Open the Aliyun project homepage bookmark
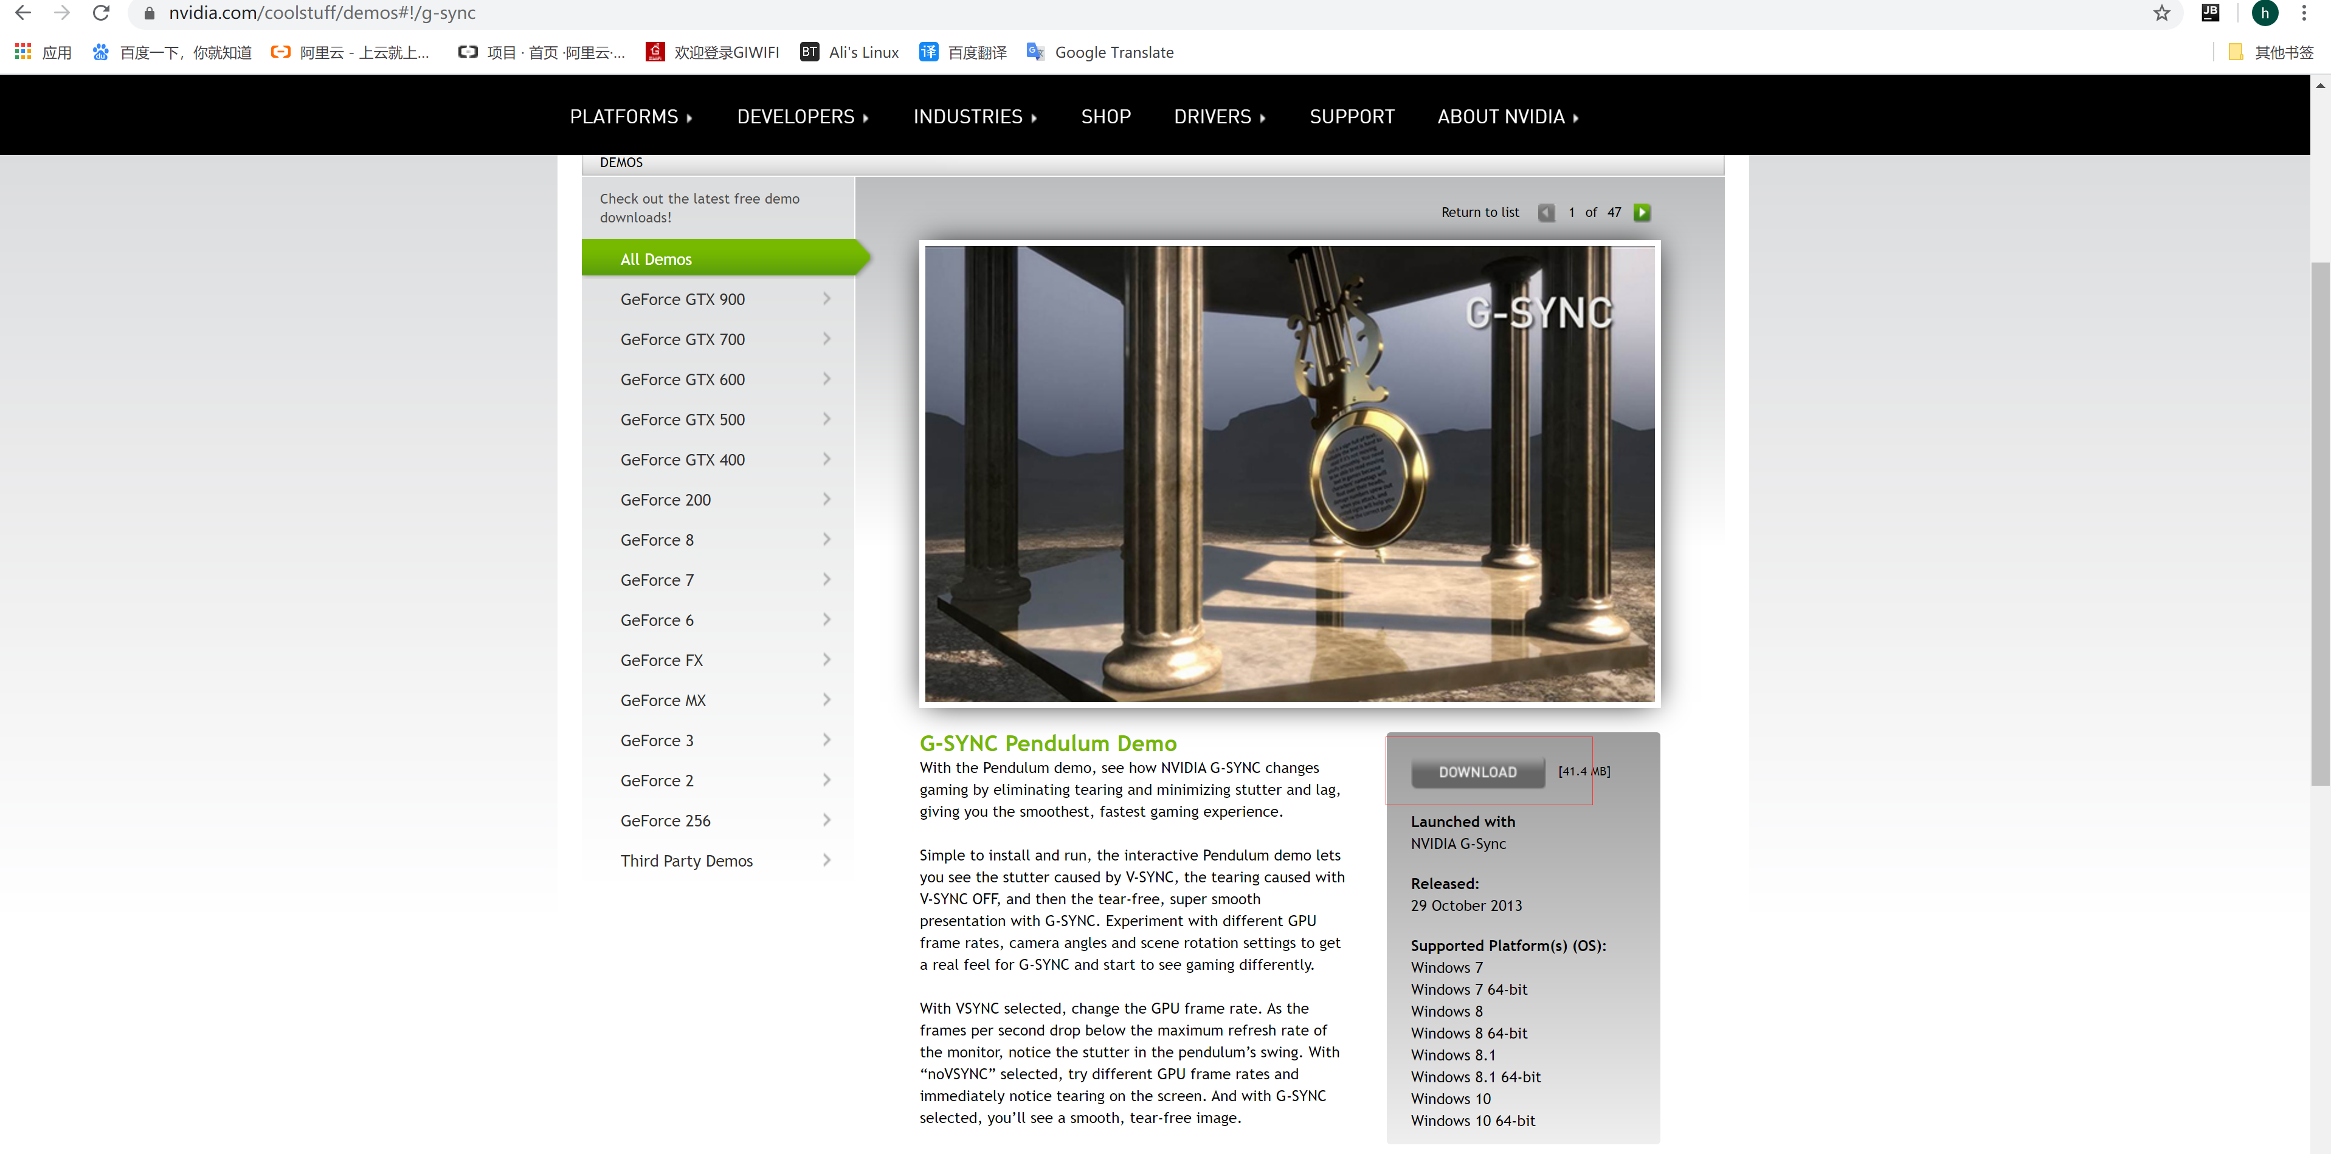The height and width of the screenshot is (1154, 2331). click(541, 52)
